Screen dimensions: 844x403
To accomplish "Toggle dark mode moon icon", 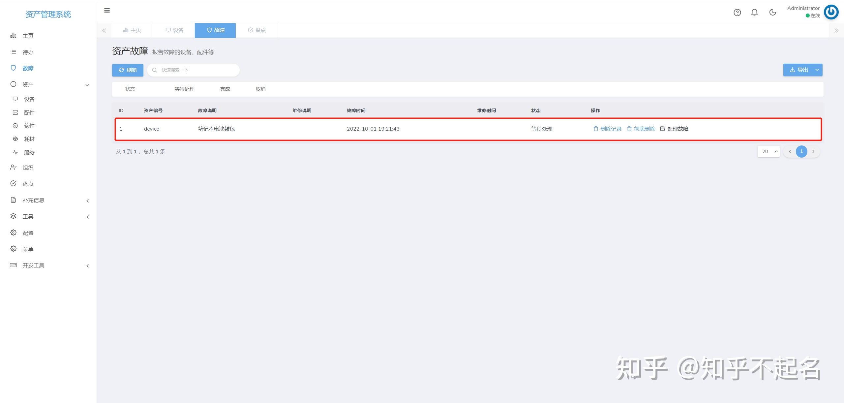I will click(x=772, y=13).
